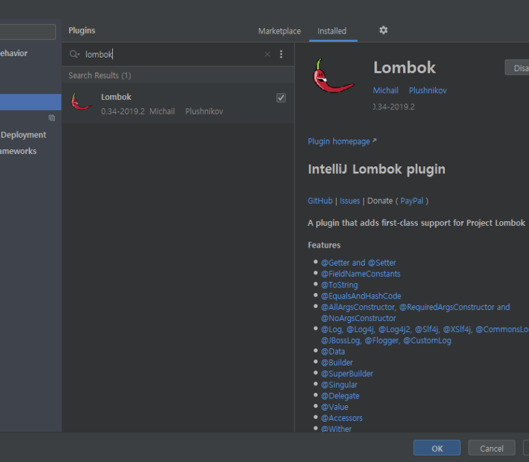Open the @Wither feature link

coord(337,429)
